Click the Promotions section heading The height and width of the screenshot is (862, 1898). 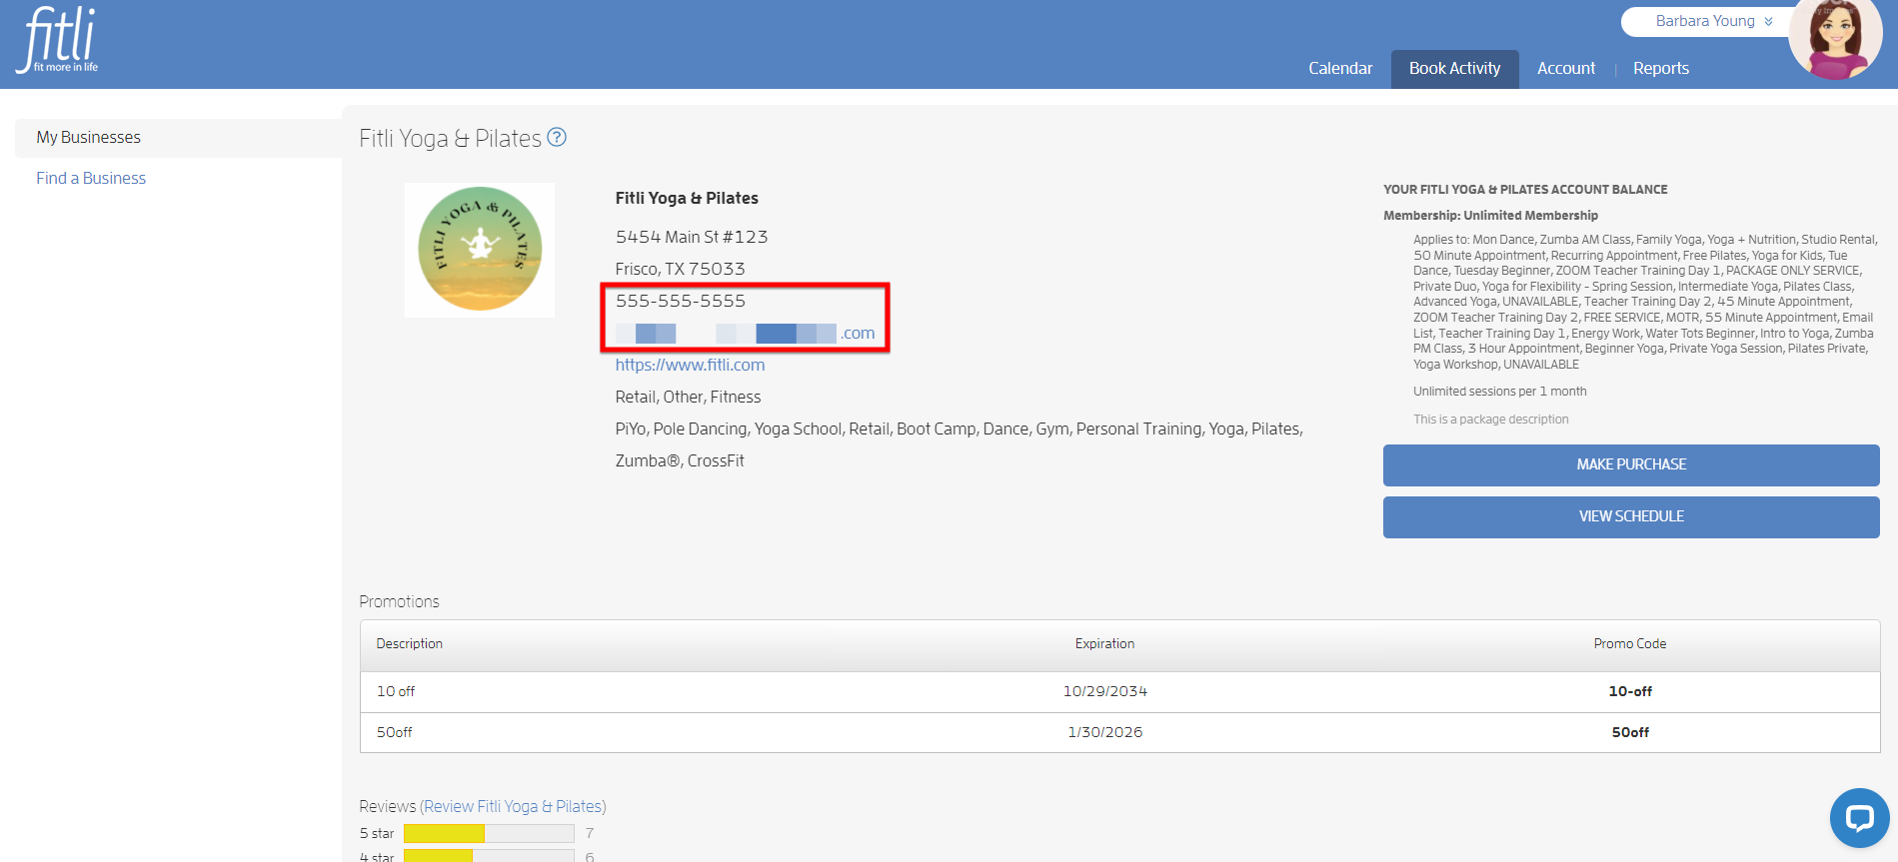click(399, 601)
